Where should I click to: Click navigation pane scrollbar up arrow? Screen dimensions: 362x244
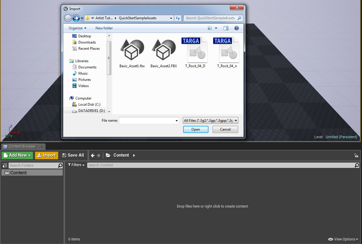coord(109,36)
